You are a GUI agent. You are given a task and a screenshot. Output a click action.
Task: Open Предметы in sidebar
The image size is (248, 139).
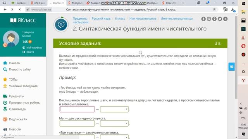click(16, 96)
